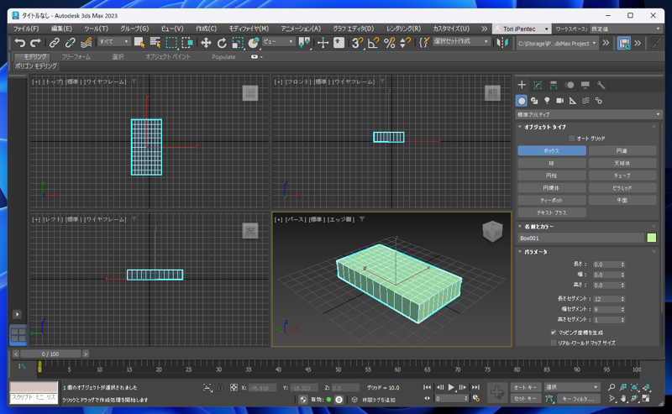Choose the Space Warps category icon

point(585,101)
